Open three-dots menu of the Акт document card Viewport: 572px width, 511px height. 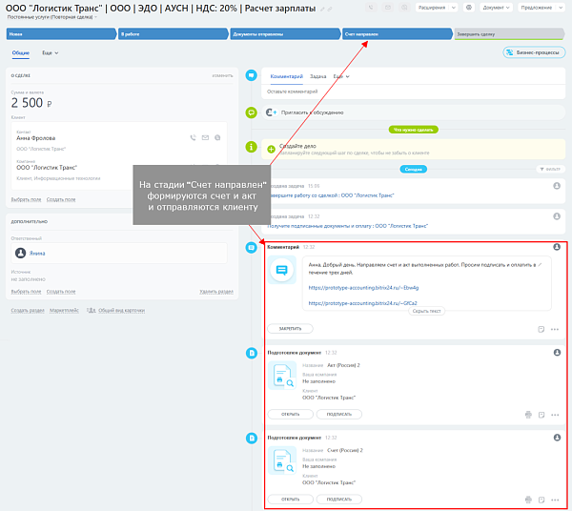coord(555,415)
